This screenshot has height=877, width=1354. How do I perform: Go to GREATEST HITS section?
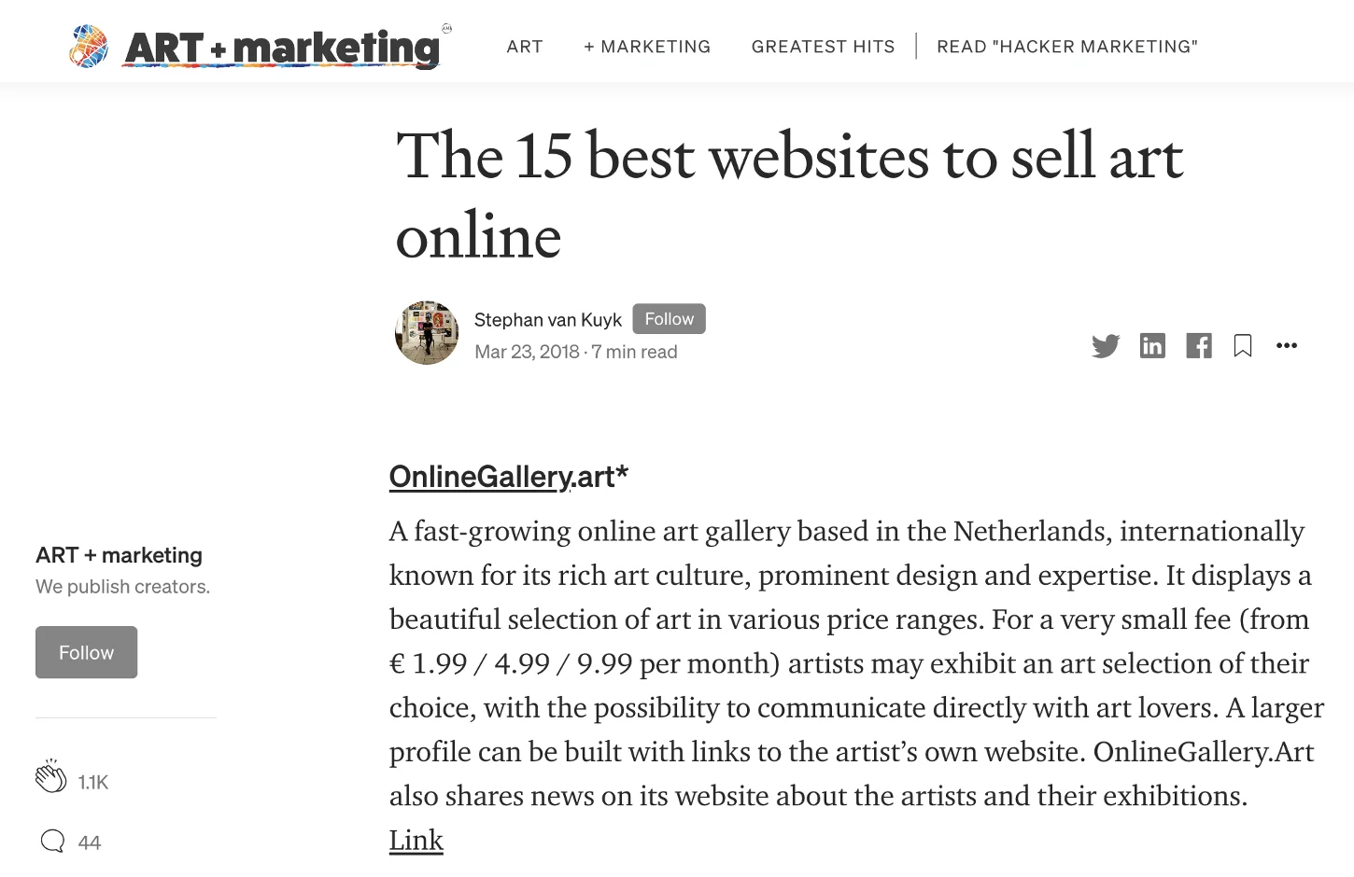[823, 47]
